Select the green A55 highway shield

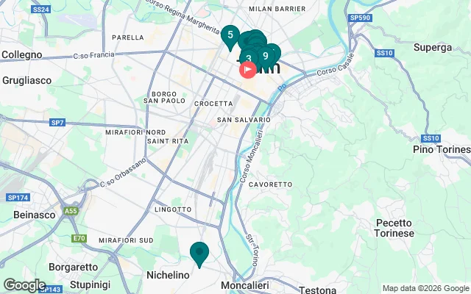71,211
